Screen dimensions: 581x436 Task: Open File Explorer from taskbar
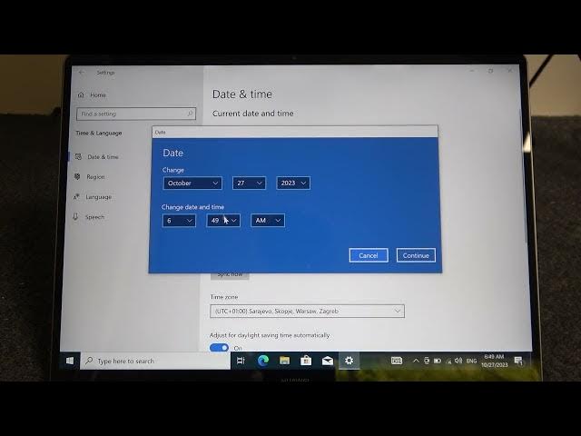[284, 361]
